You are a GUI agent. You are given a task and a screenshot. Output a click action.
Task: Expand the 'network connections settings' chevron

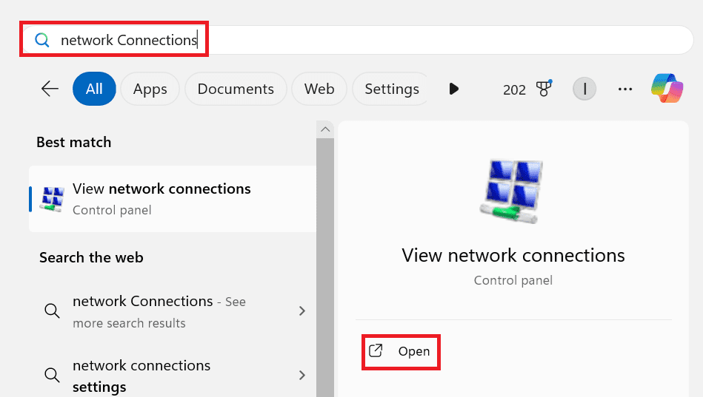click(x=301, y=375)
